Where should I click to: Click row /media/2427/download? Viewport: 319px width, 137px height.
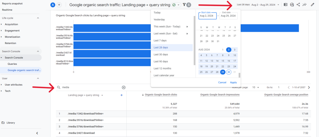(x=183, y=133)
